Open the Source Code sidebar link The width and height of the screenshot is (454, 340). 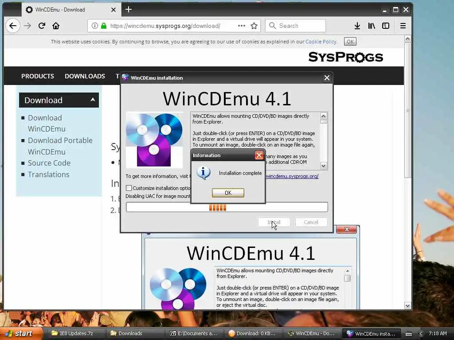tap(49, 163)
